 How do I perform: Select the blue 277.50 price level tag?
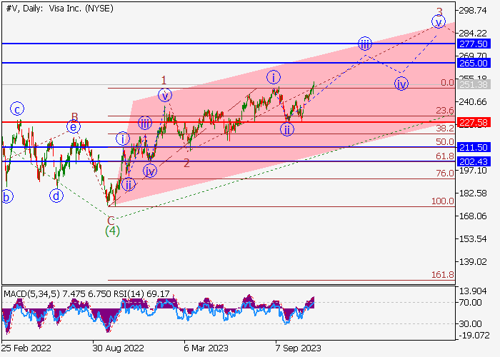coord(473,44)
